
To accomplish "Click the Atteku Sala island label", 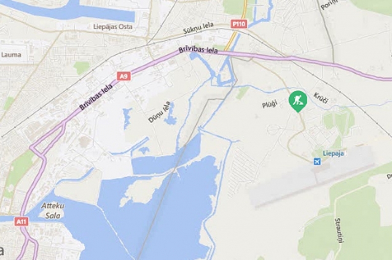I will point(53,211).
